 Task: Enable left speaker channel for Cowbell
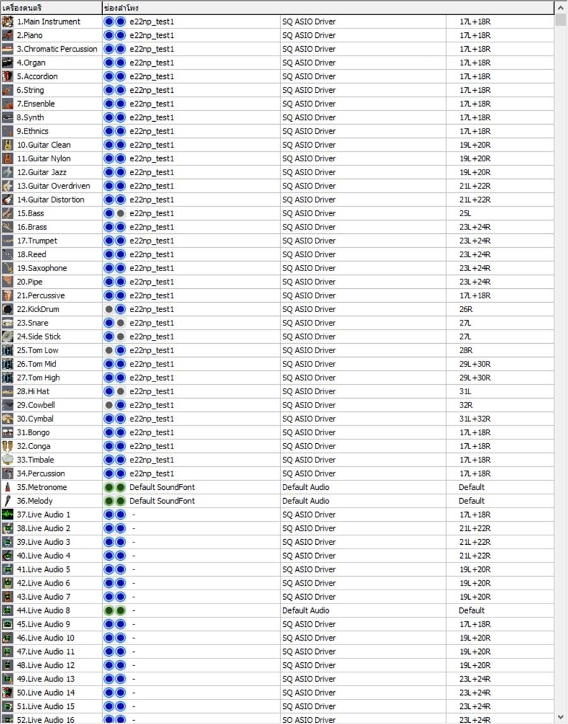(109, 405)
